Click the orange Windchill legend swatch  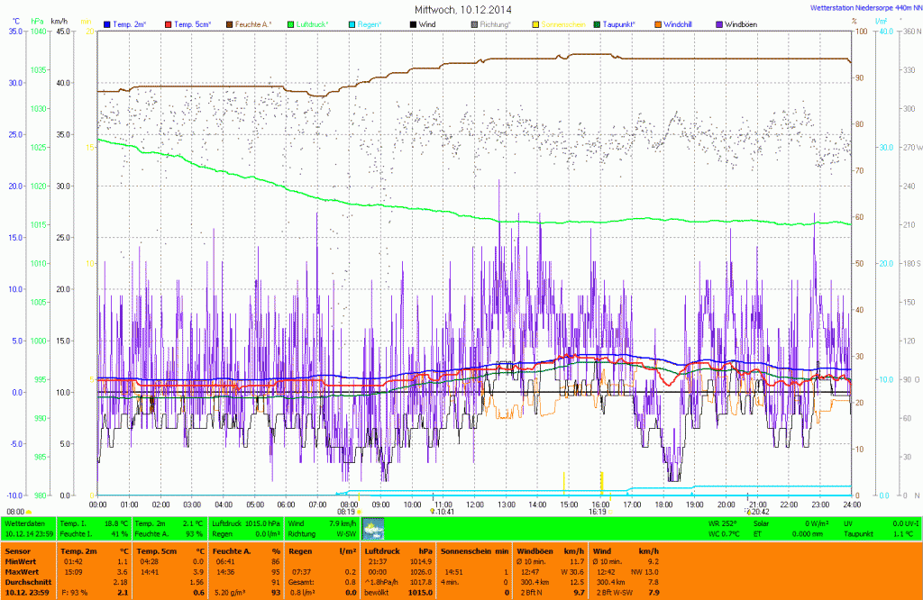[x=659, y=23]
